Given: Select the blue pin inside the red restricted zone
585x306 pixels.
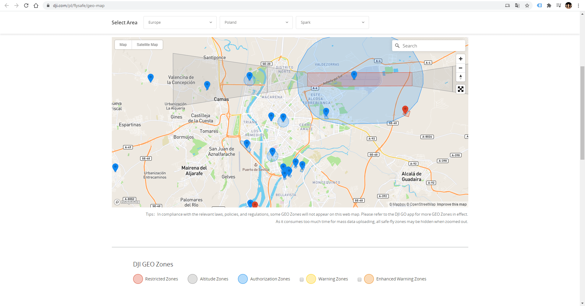Looking at the screenshot, I should coord(354,75).
